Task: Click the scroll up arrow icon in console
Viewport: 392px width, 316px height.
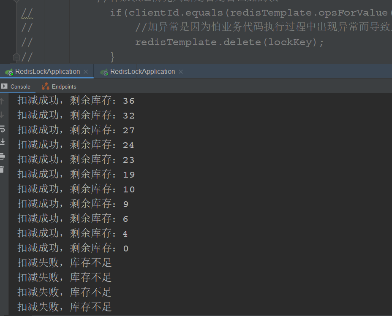Action: (x=2, y=101)
